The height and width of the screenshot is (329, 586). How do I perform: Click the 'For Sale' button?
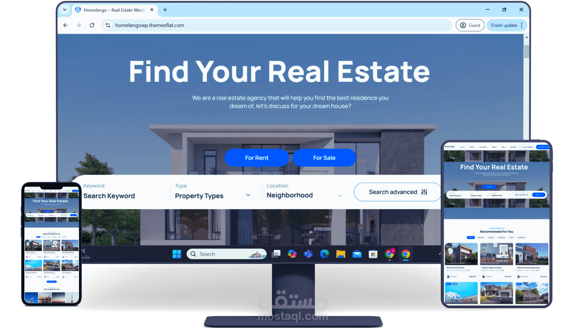coord(324,157)
